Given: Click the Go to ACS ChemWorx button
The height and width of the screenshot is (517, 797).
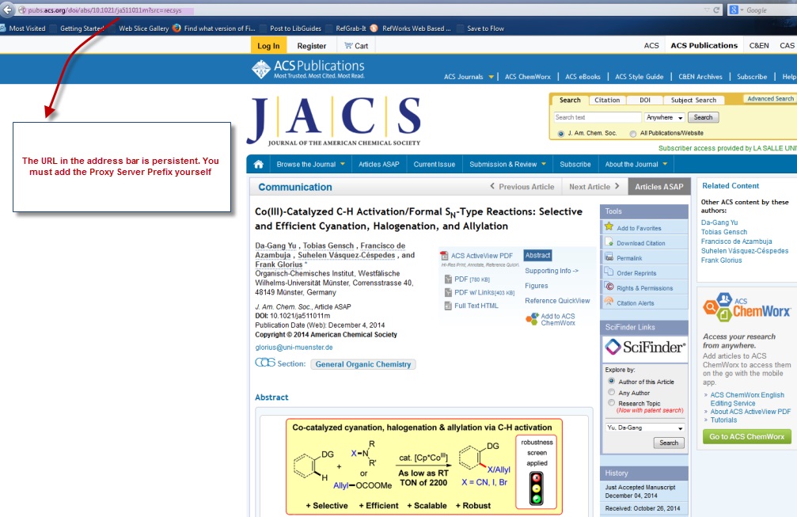Looking at the screenshot, I should tap(746, 436).
